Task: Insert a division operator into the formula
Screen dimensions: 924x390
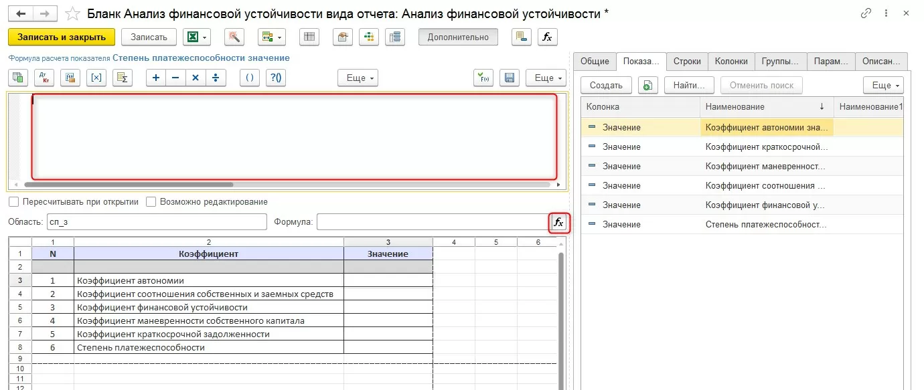Action: click(216, 78)
